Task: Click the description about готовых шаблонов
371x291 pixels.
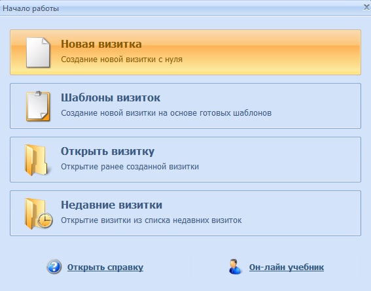Action: (x=166, y=113)
